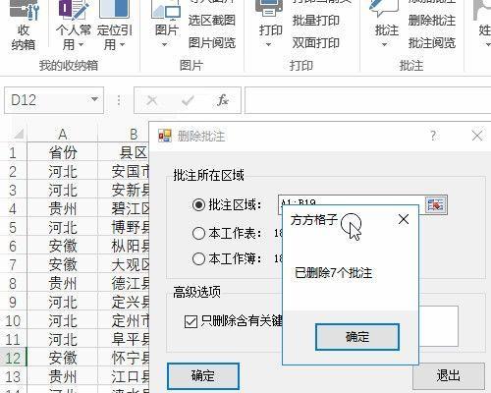The height and width of the screenshot is (393, 491).
Task: Click the 图片 picture icon
Action: [166, 10]
